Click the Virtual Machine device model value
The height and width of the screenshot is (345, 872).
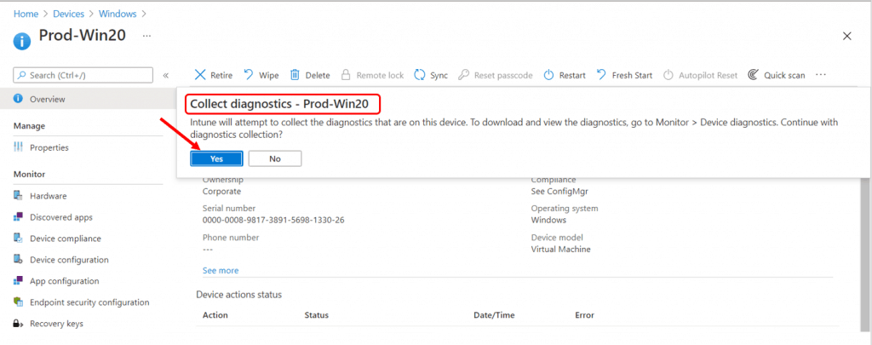pyautogui.click(x=561, y=250)
